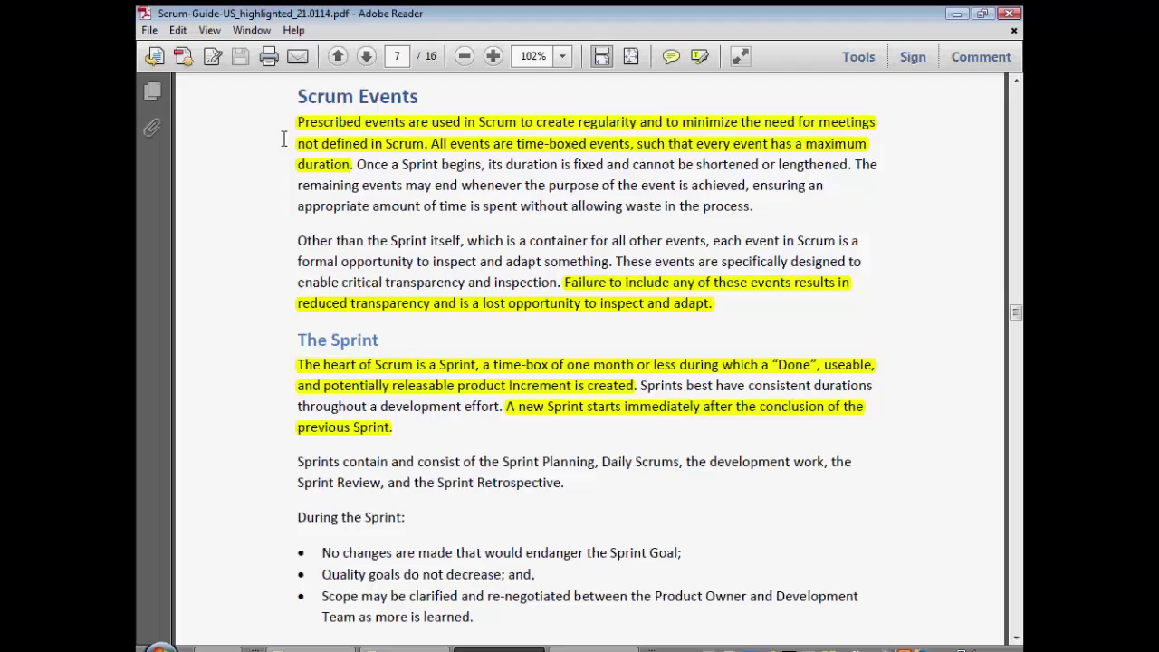Open the Sign pane
Screen dimensions: 1159x652
[x=913, y=56]
